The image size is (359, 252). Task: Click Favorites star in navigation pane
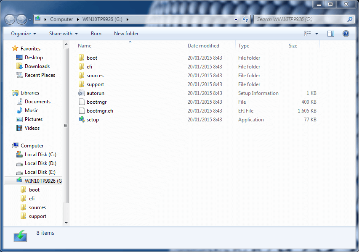pyautogui.click(x=15, y=48)
